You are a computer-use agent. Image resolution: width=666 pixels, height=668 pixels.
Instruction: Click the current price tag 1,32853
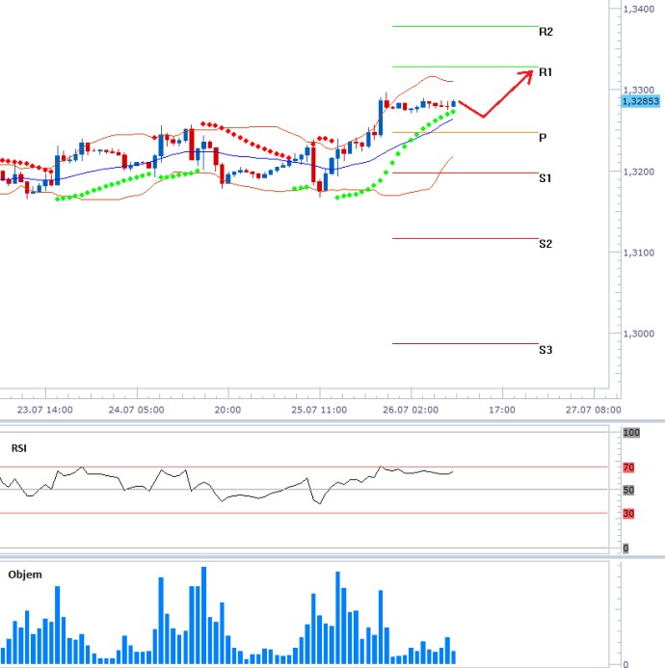(640, 101)
